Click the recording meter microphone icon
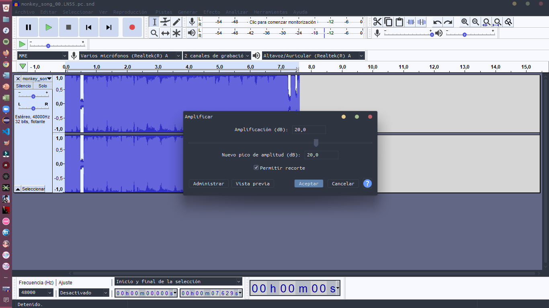The width and height of the screenshot is (549, 308). pyautogui.click(x=192, y=22)
